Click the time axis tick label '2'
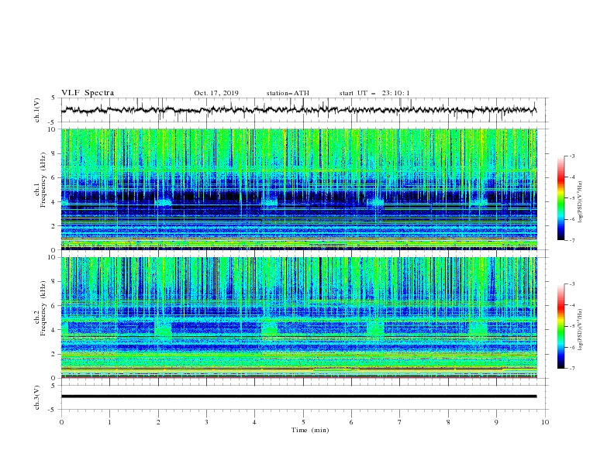Image resolution: width=614 pixels, height=474 pixels. coord(158,422)
